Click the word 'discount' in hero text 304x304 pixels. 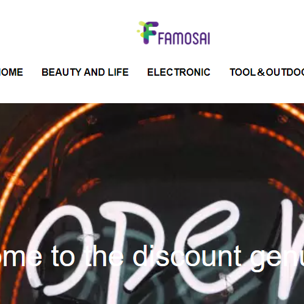pyautogui.click(x=187, y=256)
